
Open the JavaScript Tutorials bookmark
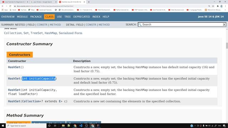(x=45, y=10)
